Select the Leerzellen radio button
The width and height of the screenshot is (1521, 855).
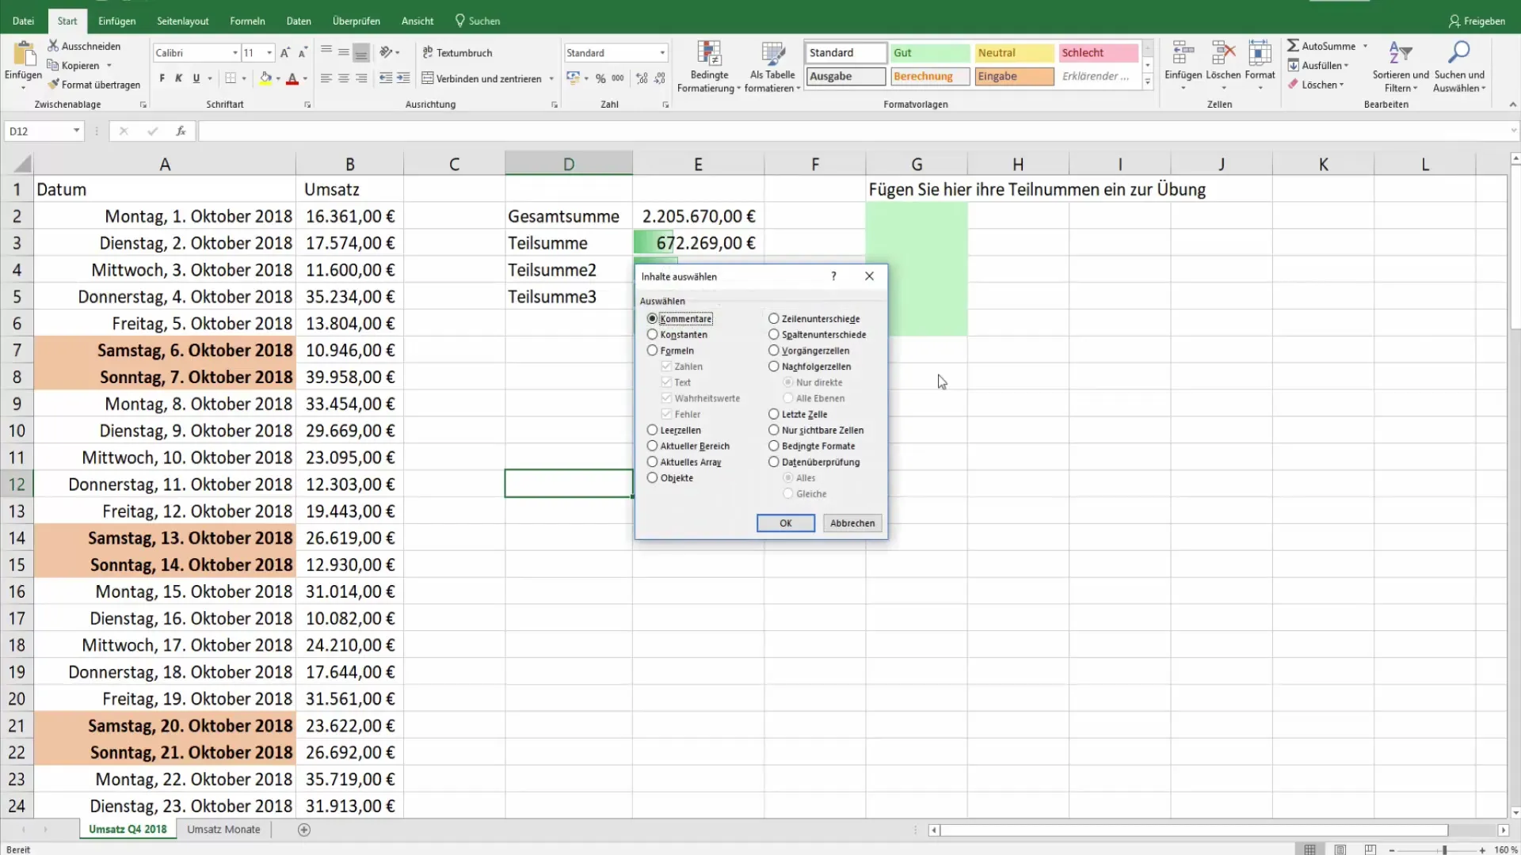[x=652, y=430]
